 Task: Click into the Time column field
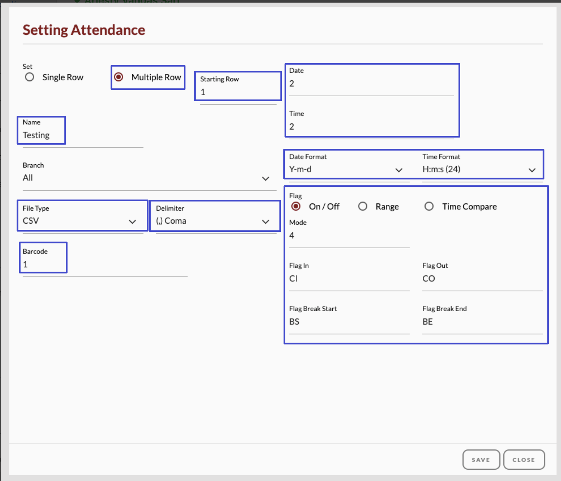[x=371, y=127]
